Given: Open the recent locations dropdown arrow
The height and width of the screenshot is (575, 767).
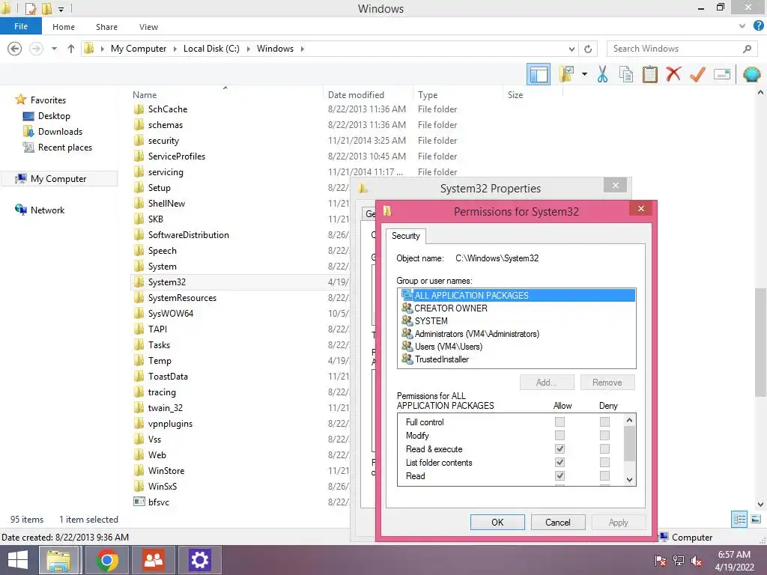Looking at the screenshot, I should click(54, 49).
